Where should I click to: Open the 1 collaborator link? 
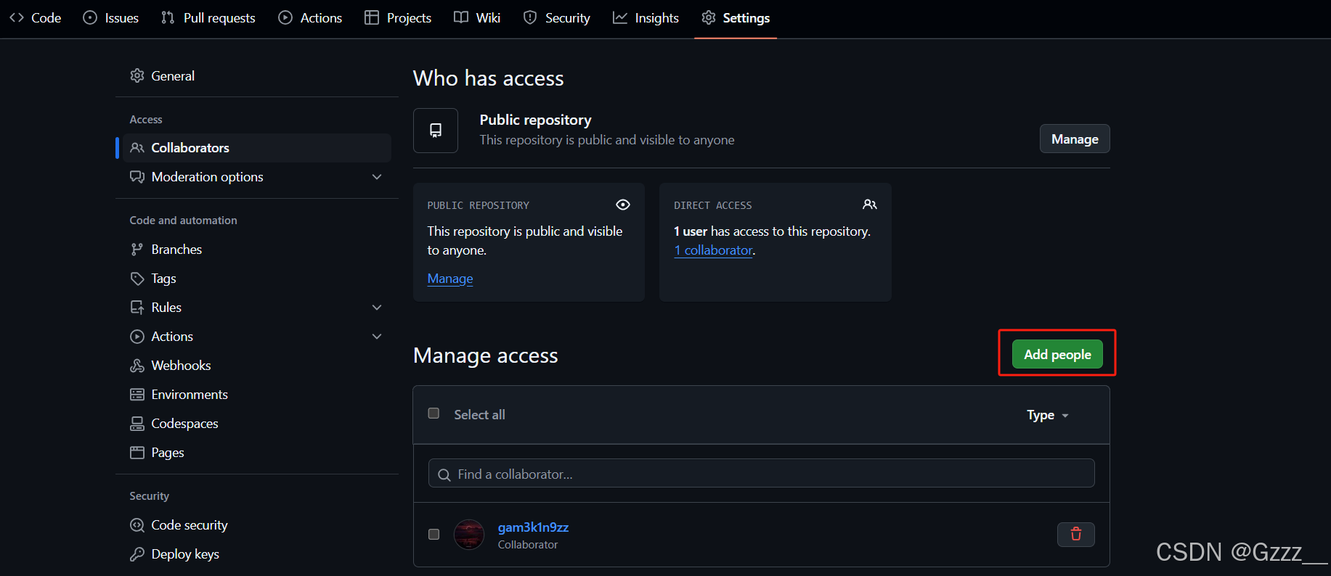click(714, 250)
